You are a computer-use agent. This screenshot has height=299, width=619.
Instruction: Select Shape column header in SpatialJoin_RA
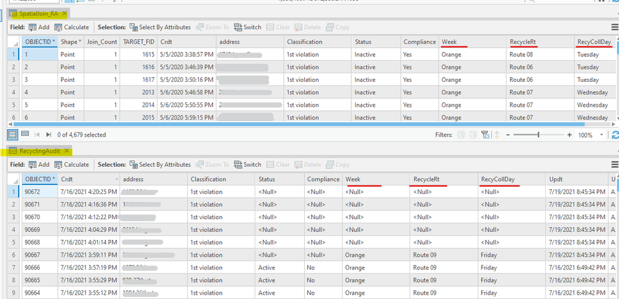pyautogui.click(x=71, y=42)
